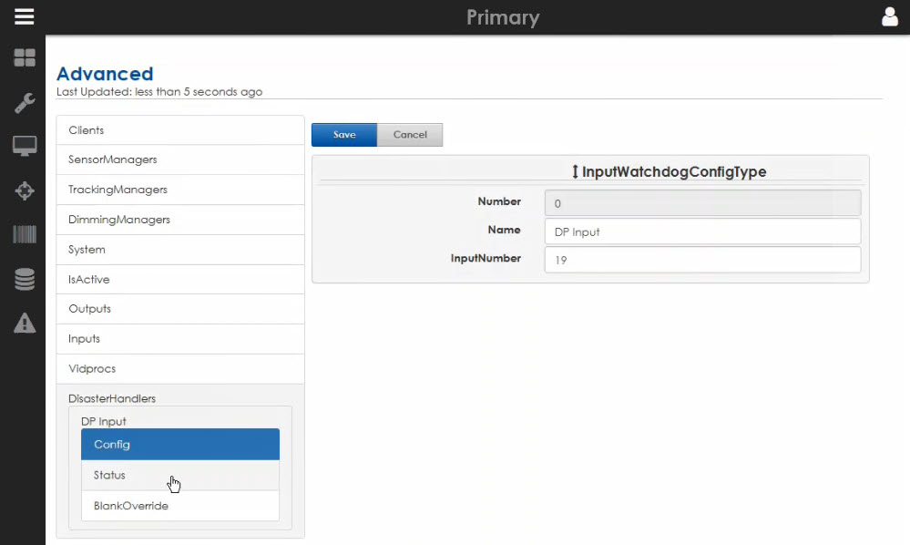Screen dimensions: 910x545
Task: Expand the Clients section
Action: coord(179,130)
